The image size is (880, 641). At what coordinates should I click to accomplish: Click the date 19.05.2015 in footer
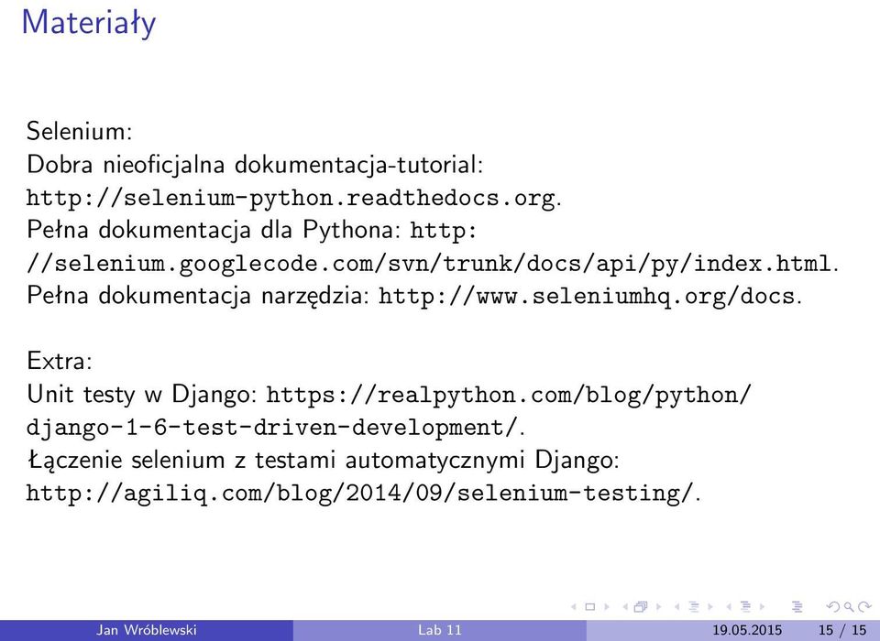(x=747, y=630)
